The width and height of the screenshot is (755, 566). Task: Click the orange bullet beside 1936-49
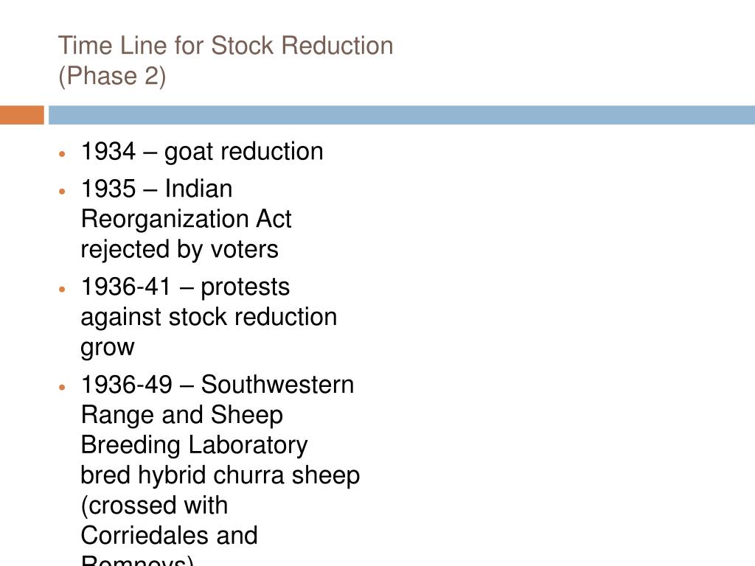coord(62,387)
